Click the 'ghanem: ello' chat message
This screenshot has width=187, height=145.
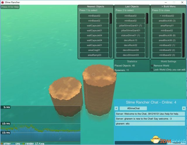point(150,124)
